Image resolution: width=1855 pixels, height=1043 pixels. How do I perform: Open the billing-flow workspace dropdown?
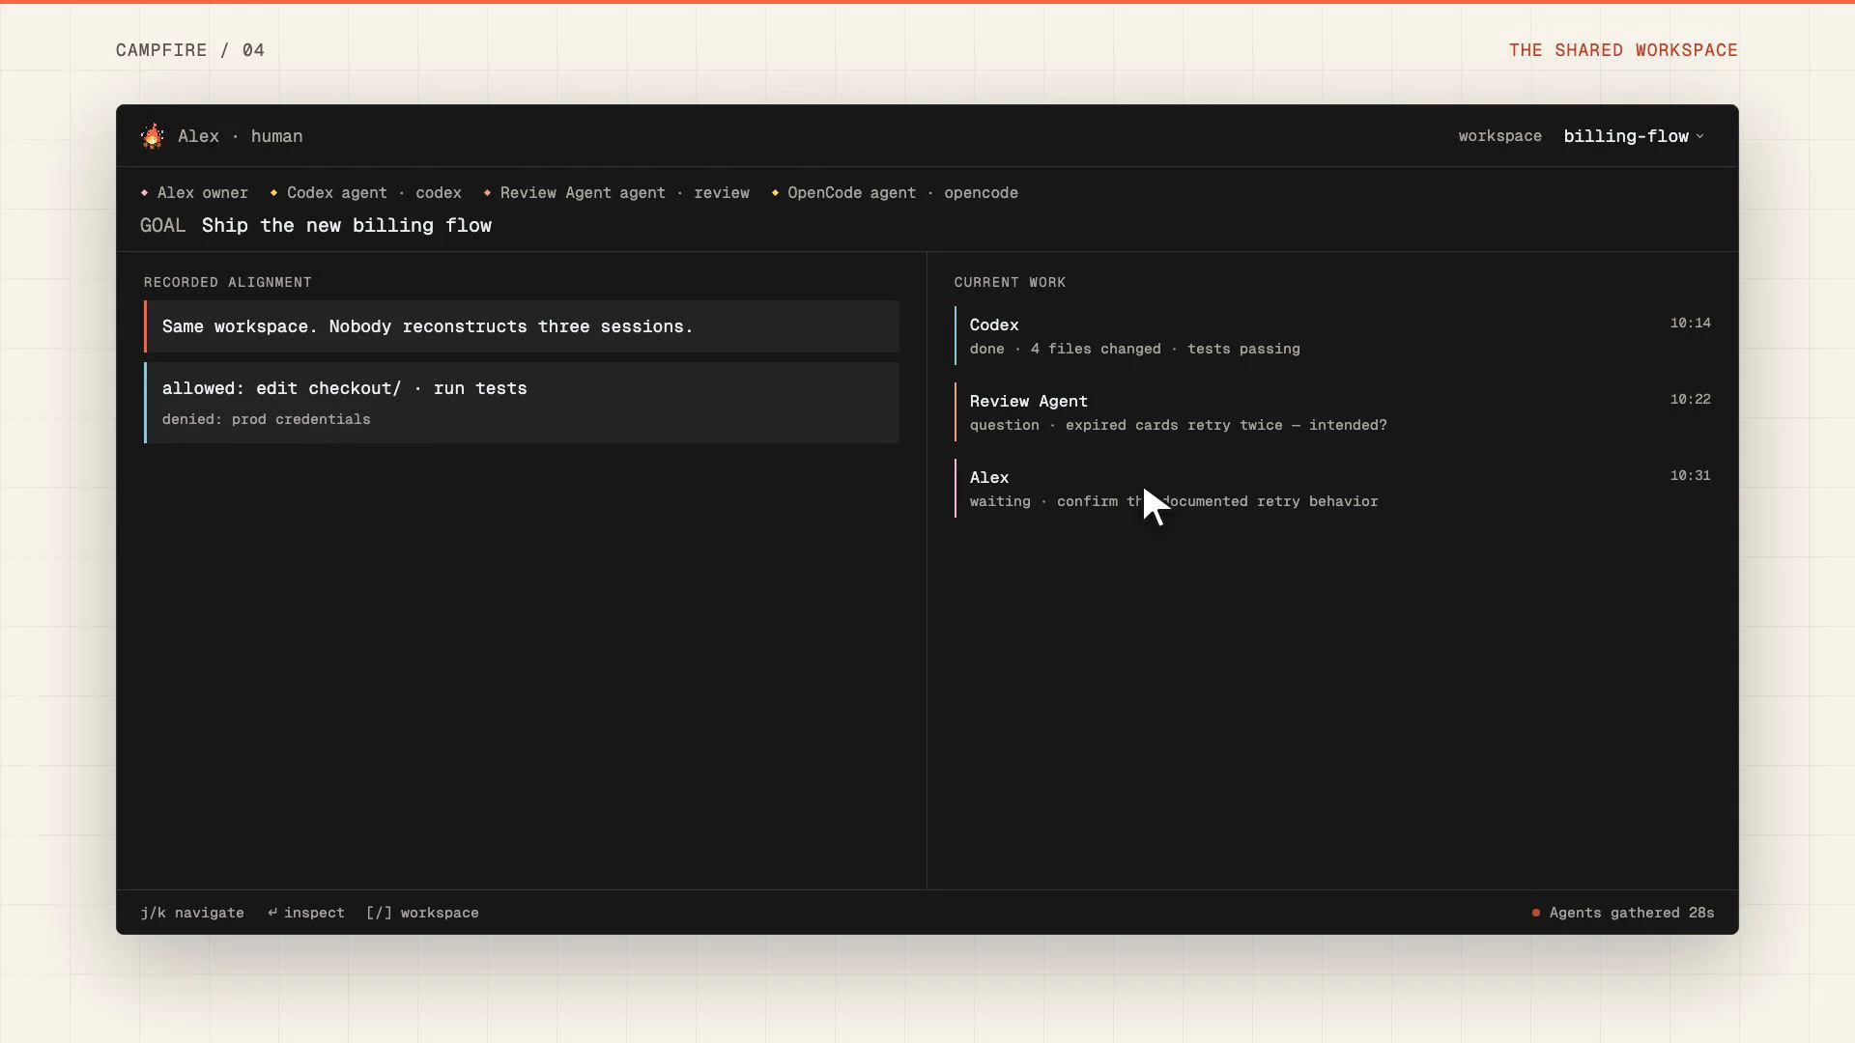click(1634, 136)
